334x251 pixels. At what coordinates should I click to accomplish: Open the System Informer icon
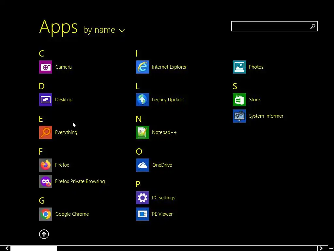tap(239, 116)
